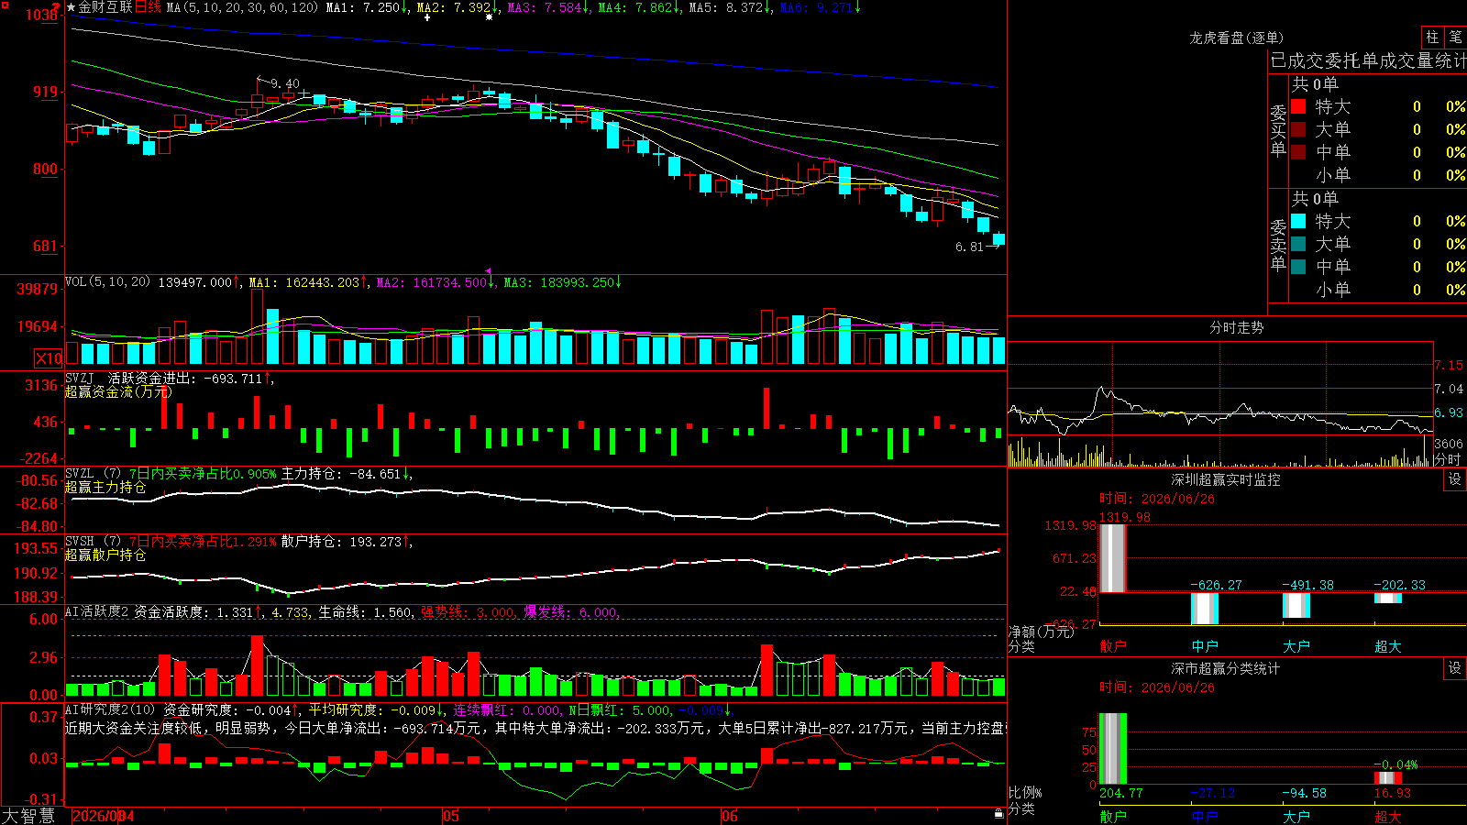Click the 金财互联 stock name
The height and width of the screenshot is (825, 1467).
(x=106, y=7)
